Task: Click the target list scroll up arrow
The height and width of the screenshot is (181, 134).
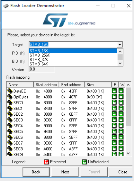Action: click(120, 52)
